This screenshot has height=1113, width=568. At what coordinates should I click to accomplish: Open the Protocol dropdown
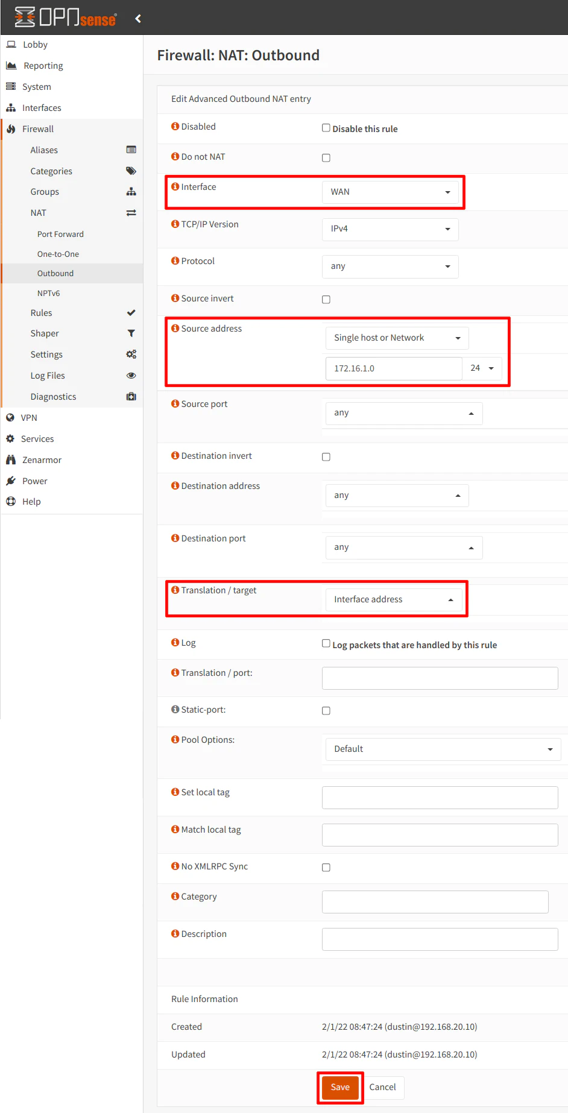390,266
